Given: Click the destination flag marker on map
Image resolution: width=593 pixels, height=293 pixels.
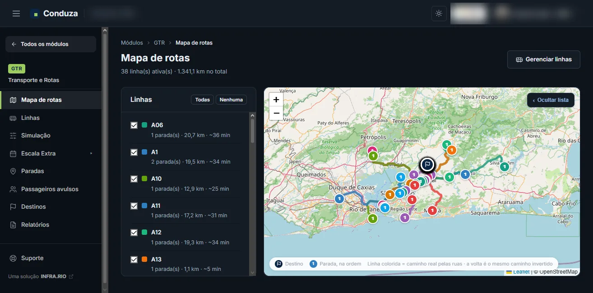Looking at the screenshot, I should coord(427,165).
